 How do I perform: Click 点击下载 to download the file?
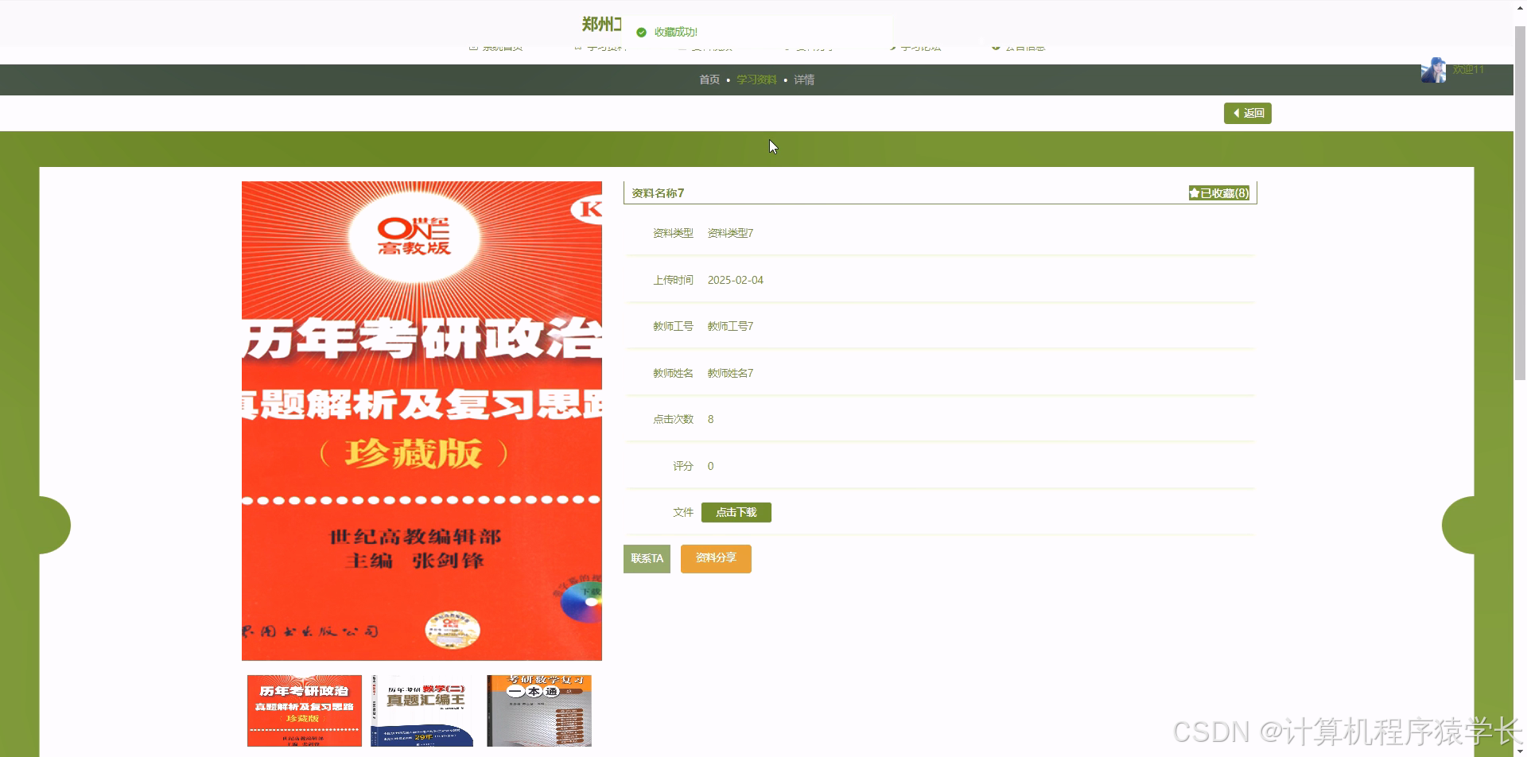pyautogui.click(x=736, y=512)
